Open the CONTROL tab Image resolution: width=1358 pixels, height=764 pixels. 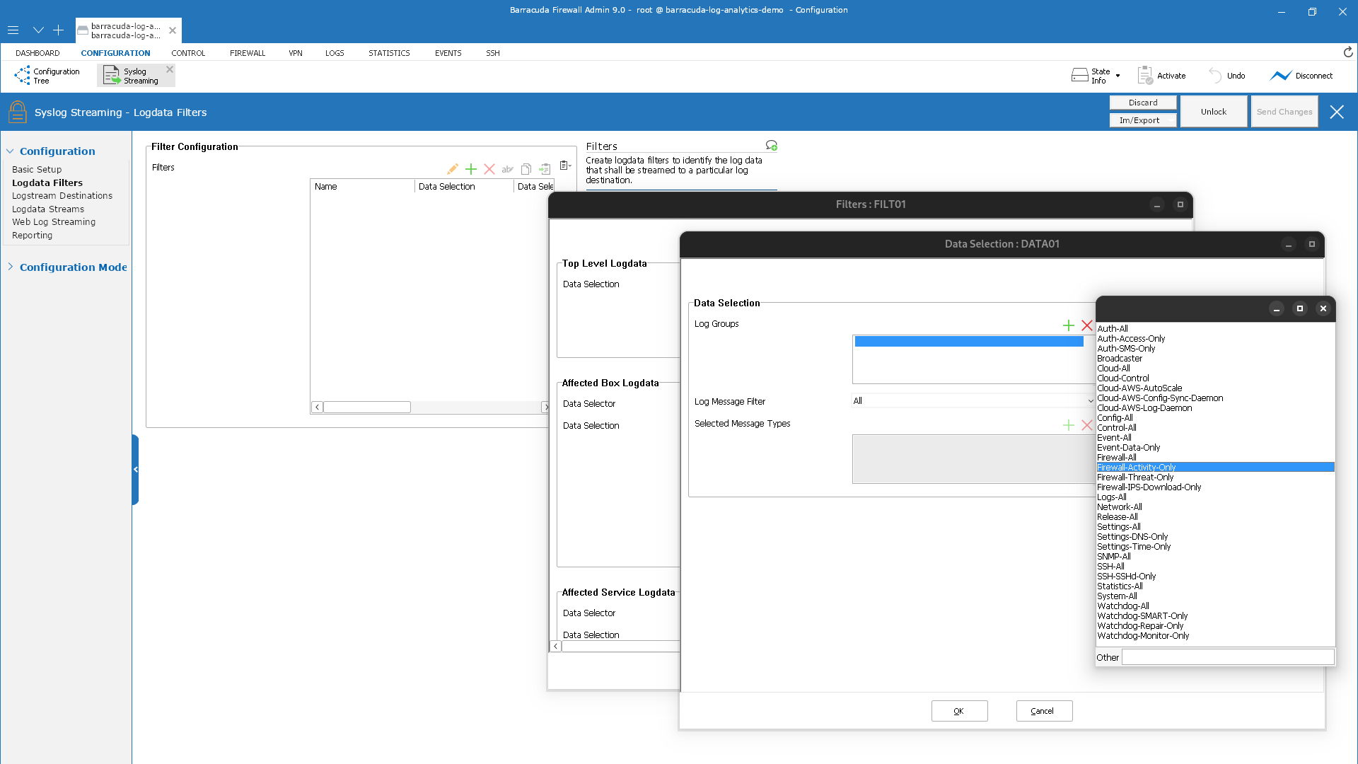click(188, 53)
